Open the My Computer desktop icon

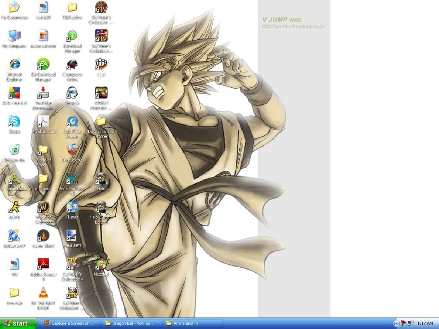click(x=14, y=36)
